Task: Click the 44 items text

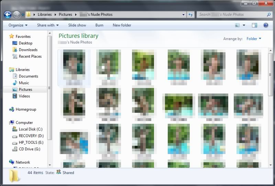Action: 35,173
